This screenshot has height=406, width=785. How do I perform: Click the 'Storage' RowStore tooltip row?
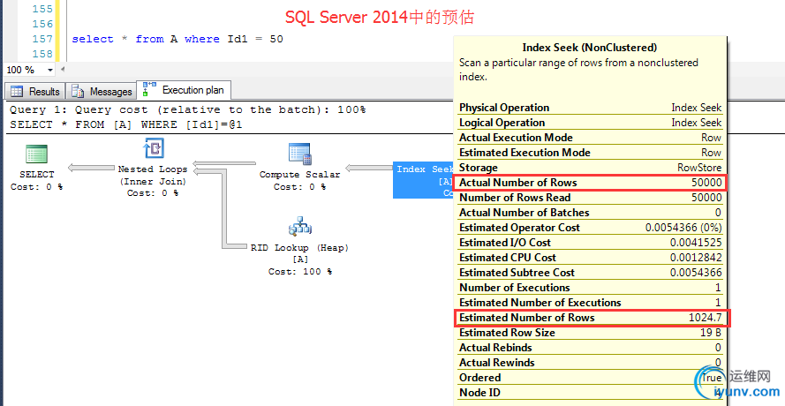(591, 168)
